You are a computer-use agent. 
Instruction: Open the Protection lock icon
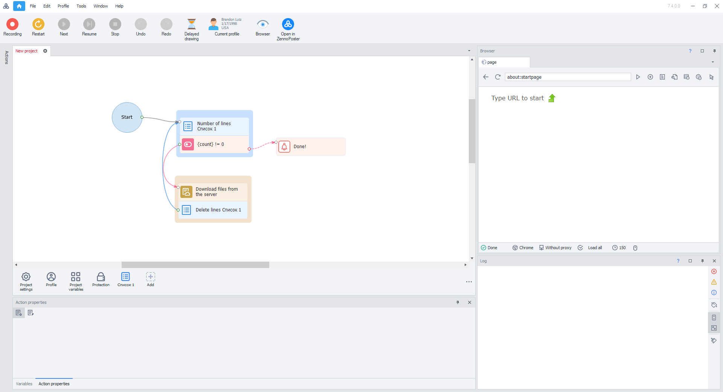[x=101, y=277]
